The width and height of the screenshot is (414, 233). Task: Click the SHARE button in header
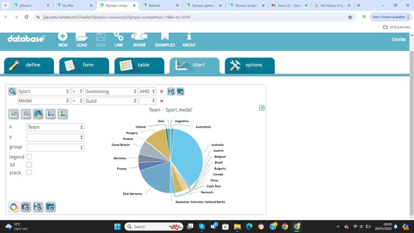pos(139,39)
